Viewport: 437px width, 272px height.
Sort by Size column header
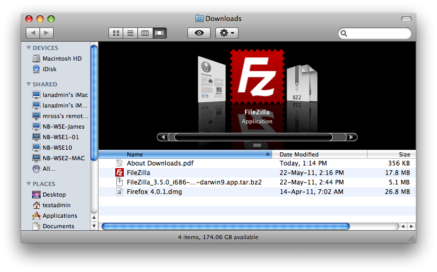392,154
